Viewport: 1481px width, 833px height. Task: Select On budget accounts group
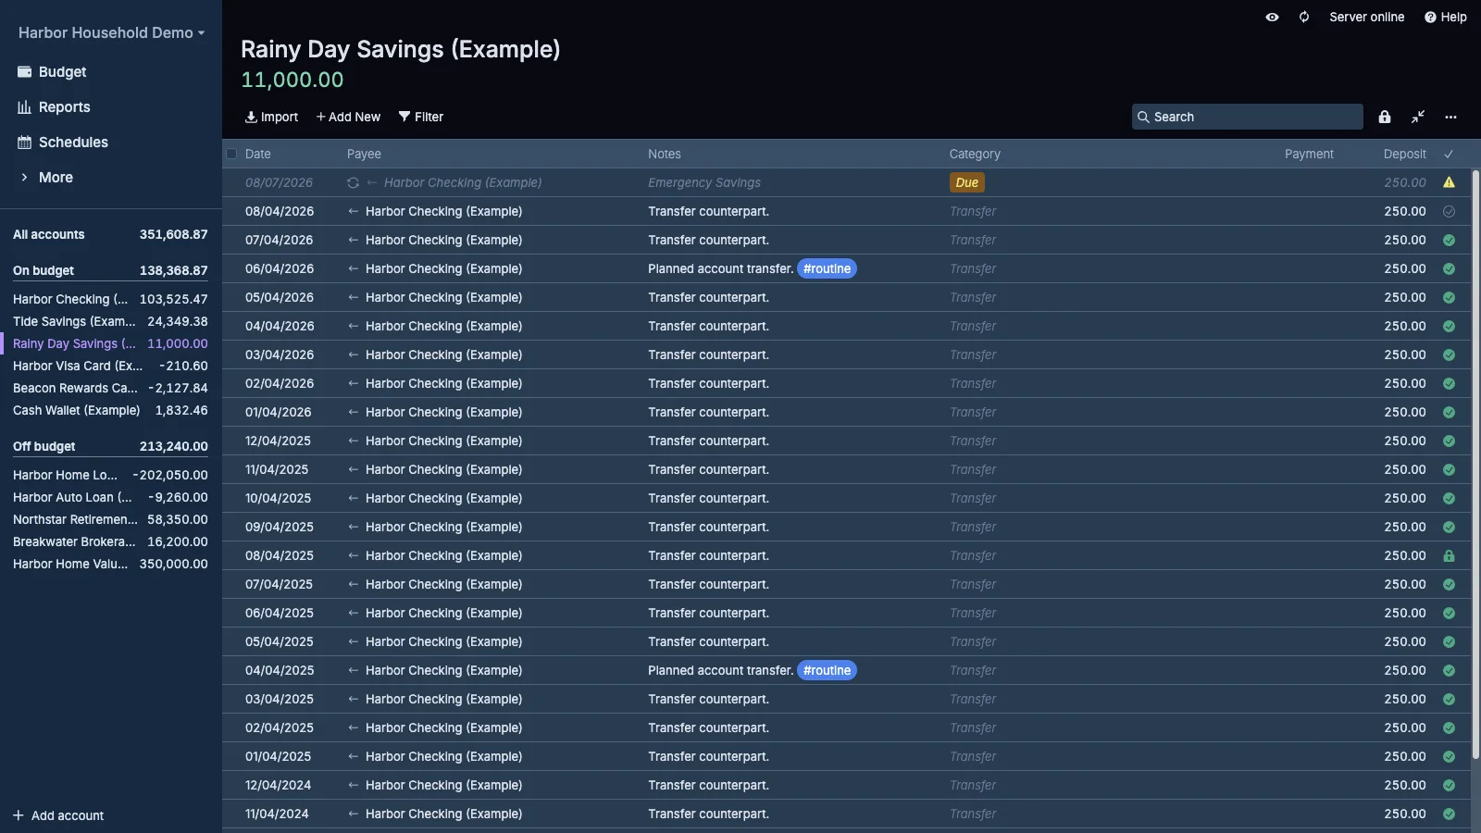click(110, 270)
